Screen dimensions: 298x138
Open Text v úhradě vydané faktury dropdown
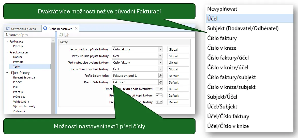pos(160,69)
